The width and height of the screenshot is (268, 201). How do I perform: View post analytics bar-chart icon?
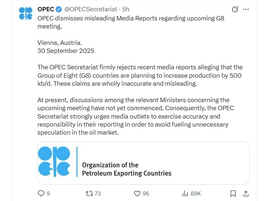pyautogui.click(x=185, y=193)
